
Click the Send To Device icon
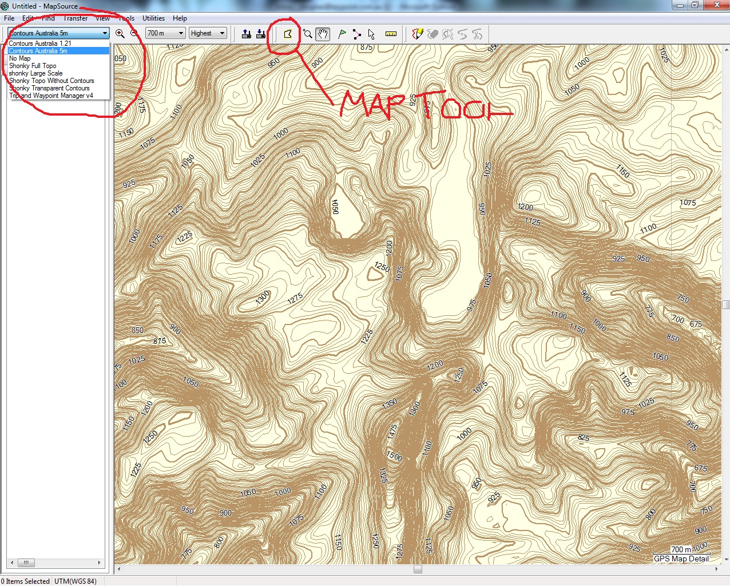click(247, 34)
